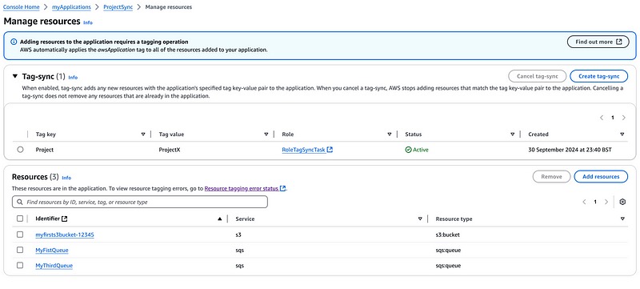
Task: Click the green Active status check icon
Action: (408, 150)
